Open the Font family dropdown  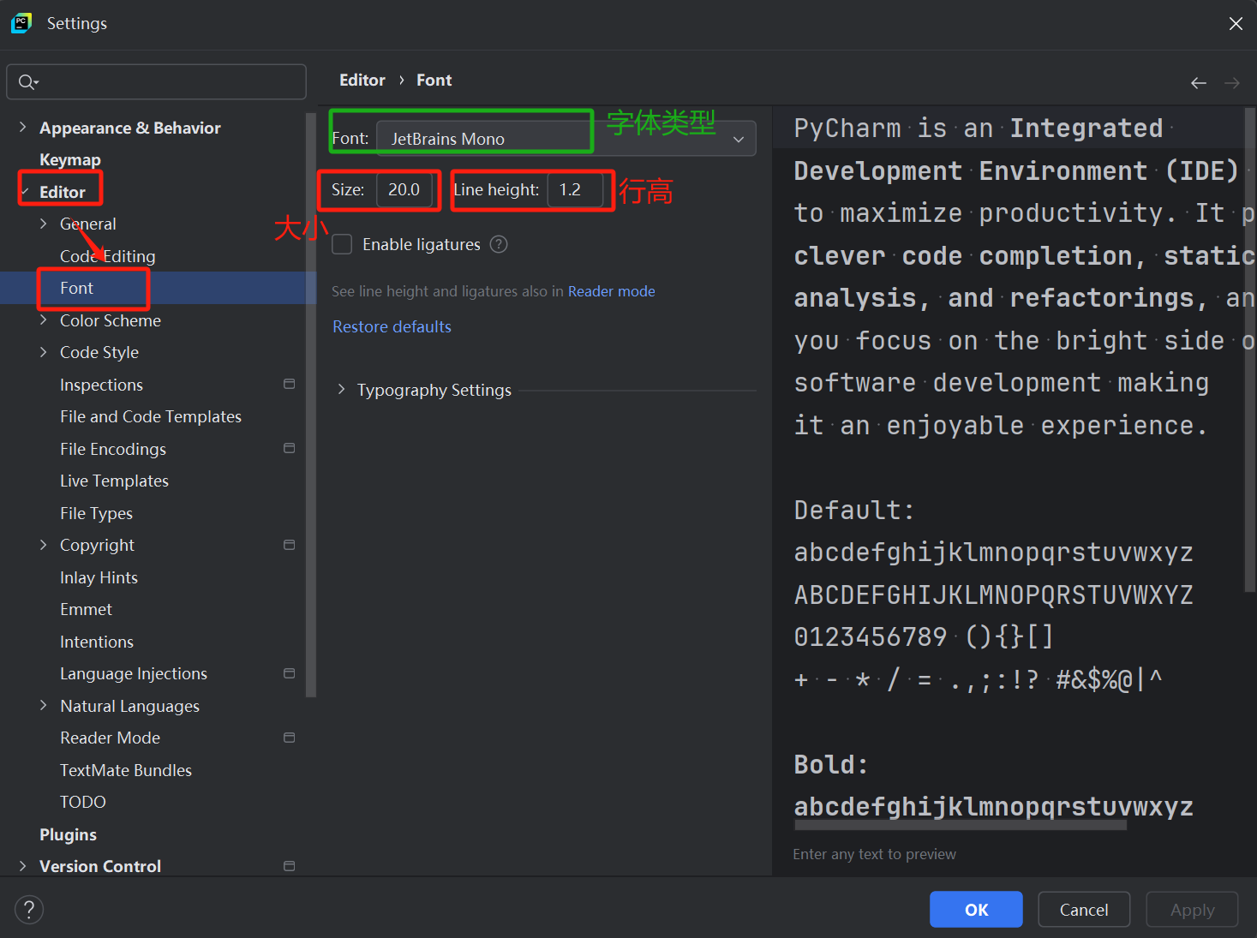tap(566, 139)
